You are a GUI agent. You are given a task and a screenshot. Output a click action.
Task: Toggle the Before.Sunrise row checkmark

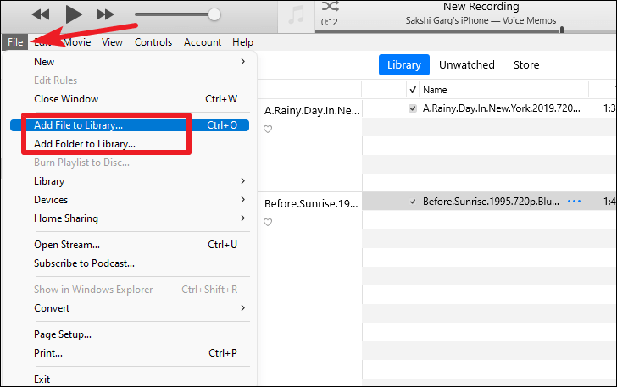[413, 202]
